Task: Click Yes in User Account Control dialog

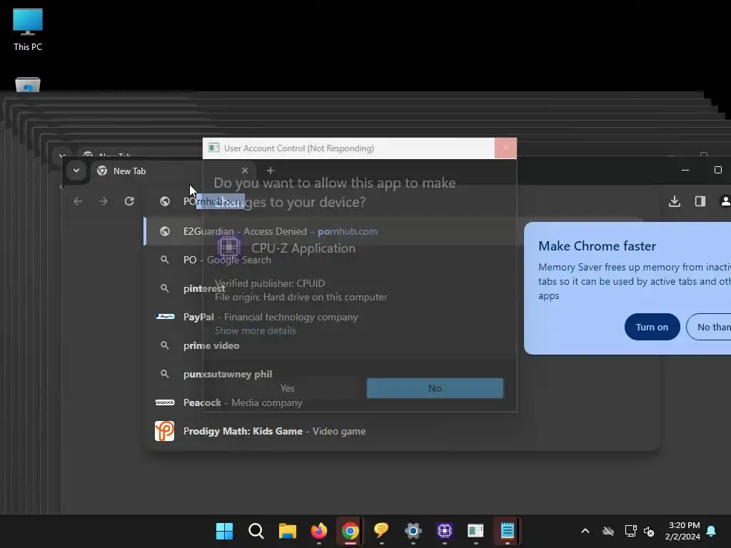Action: (287, 388)
